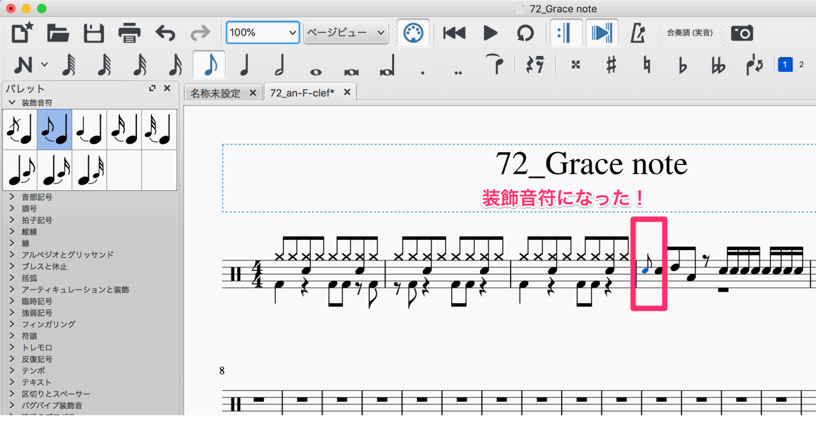Switch to the 72_an-F-clef* tab

click(302, 93)
